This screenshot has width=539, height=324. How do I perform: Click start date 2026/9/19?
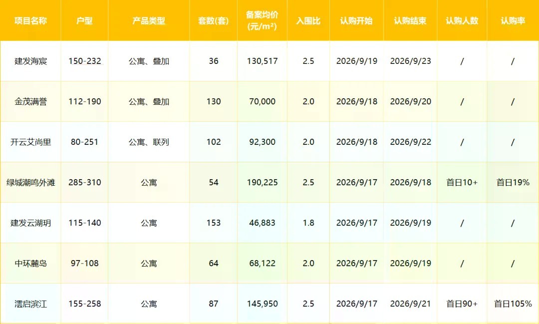click(x=356, y=61)
